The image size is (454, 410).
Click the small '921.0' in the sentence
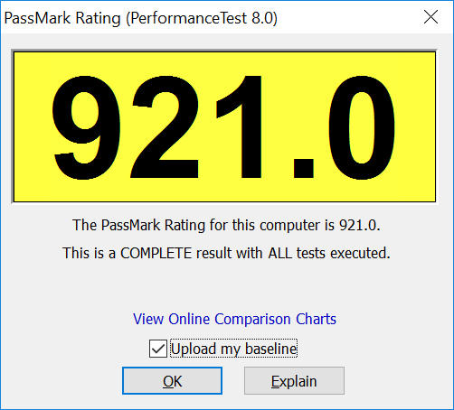click(x=360, y=225)
